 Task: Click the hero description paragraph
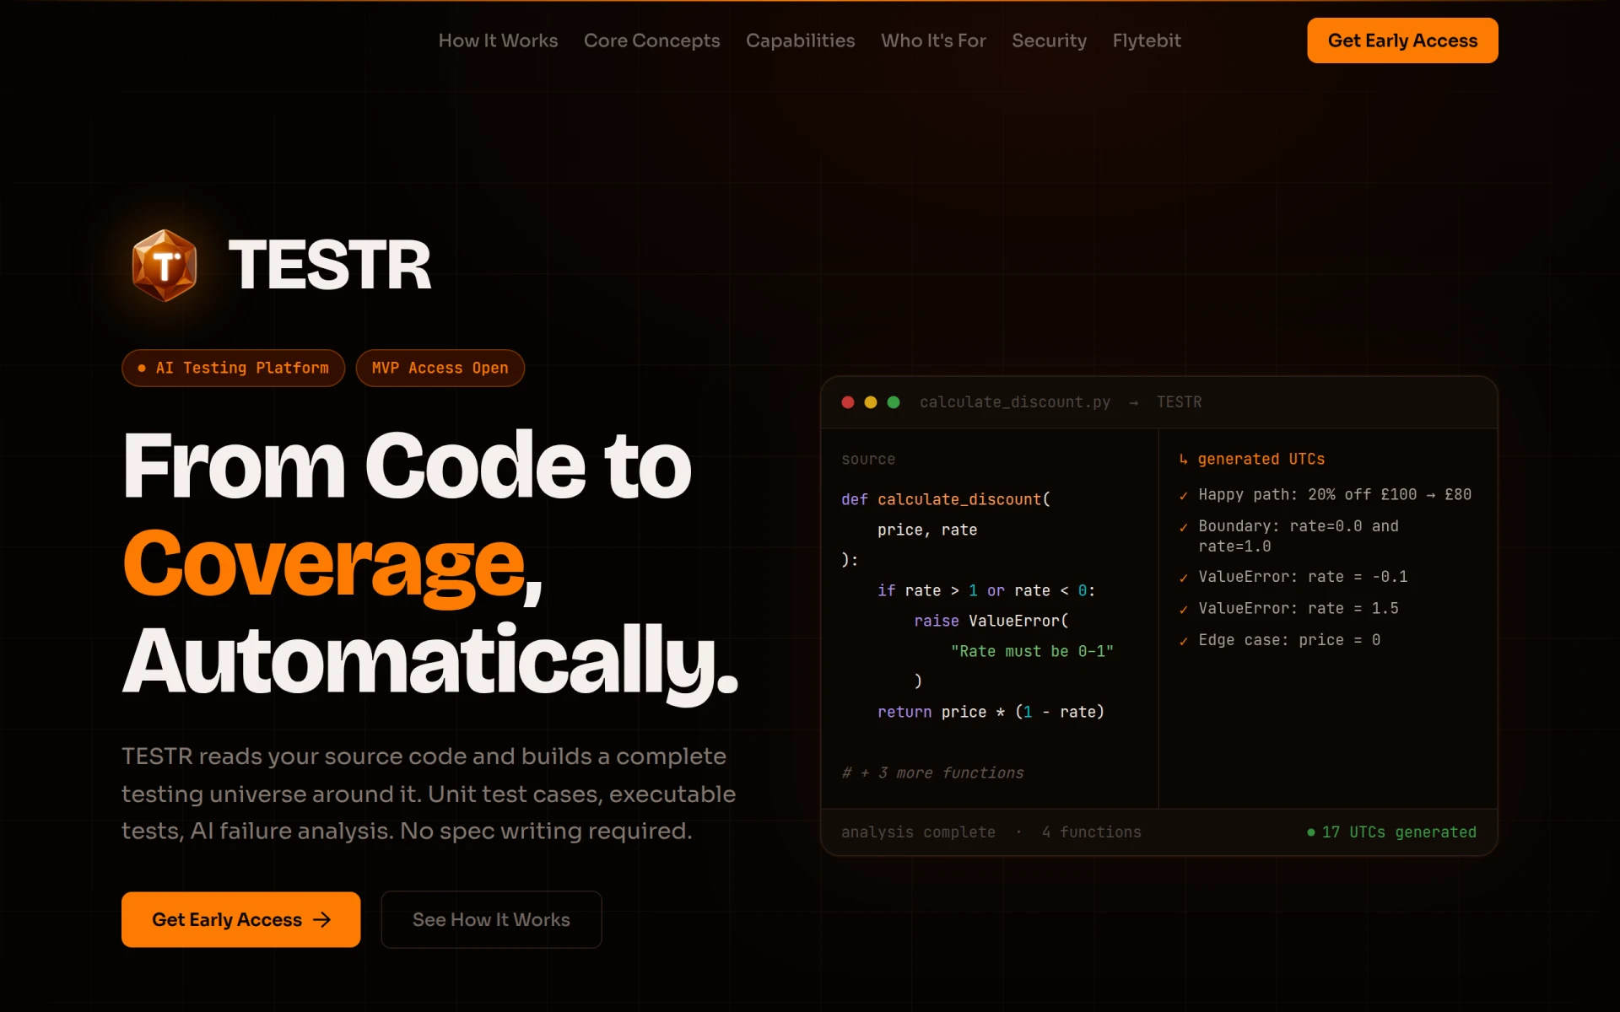pos(429,794)
